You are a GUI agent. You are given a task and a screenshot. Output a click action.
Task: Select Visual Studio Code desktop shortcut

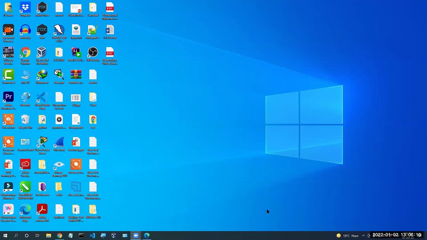coord(42,101)
